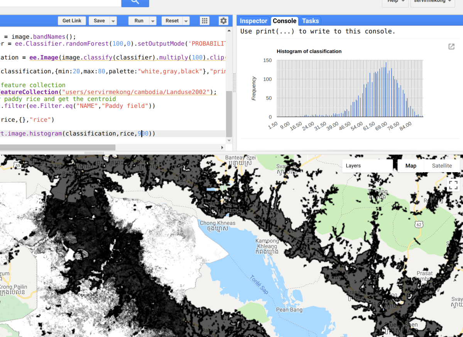Click the blue search button at top

coord(135,3)
